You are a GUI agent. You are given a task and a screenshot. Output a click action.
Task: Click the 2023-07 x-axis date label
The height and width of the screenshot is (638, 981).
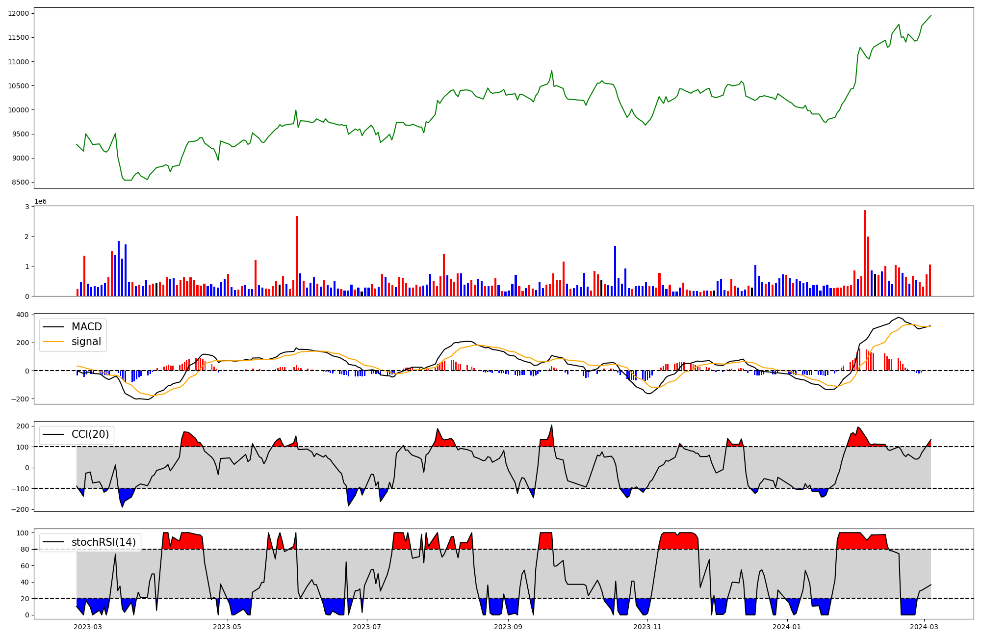click(x=367, y=627)
